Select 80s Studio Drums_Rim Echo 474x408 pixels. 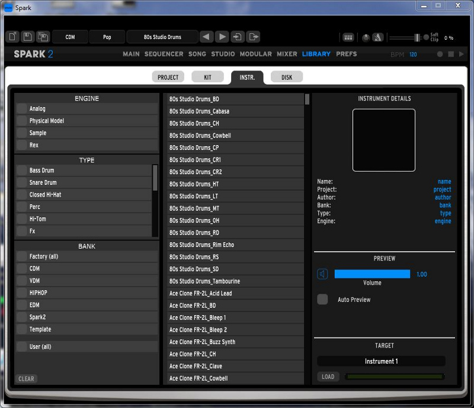[235, 245]
